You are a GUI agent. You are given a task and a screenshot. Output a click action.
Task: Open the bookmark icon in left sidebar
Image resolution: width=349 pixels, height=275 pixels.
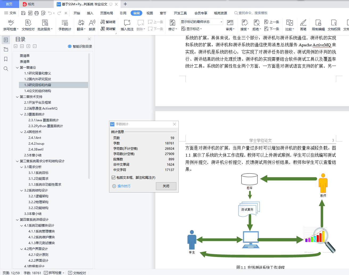(x=6, y=59)
